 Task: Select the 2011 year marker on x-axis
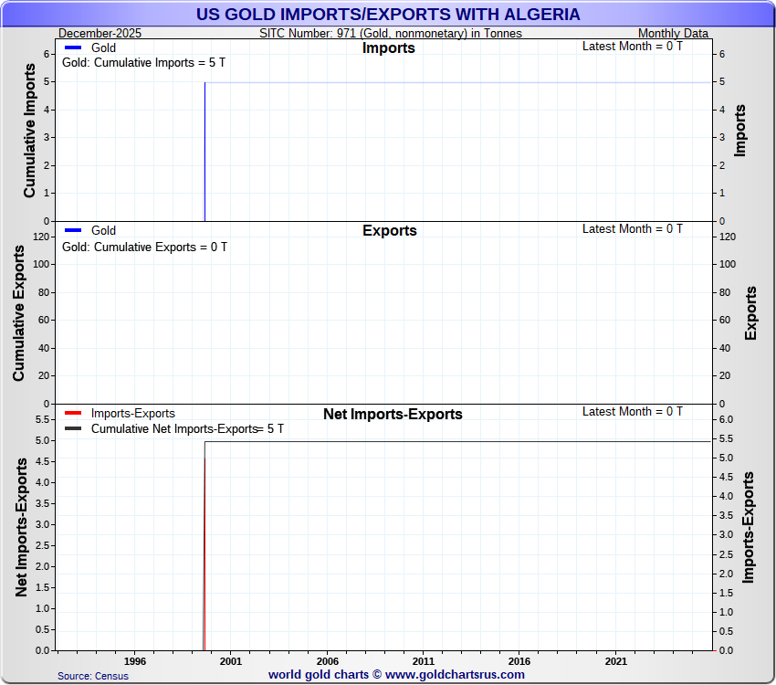424,661
